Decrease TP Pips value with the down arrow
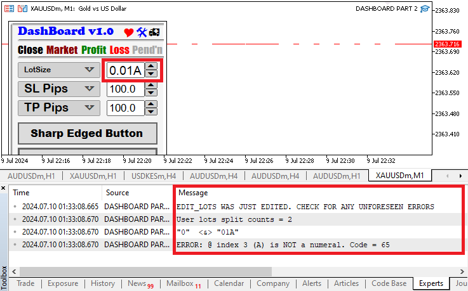468x291 pixels. click(151, 112)
